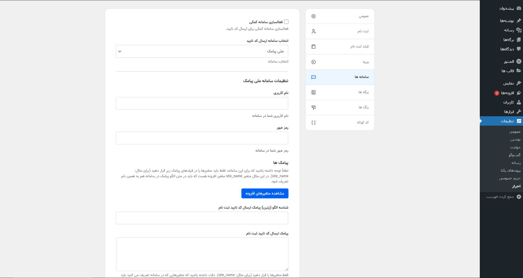Click the رمز عبور password field

tap(202, 138)
